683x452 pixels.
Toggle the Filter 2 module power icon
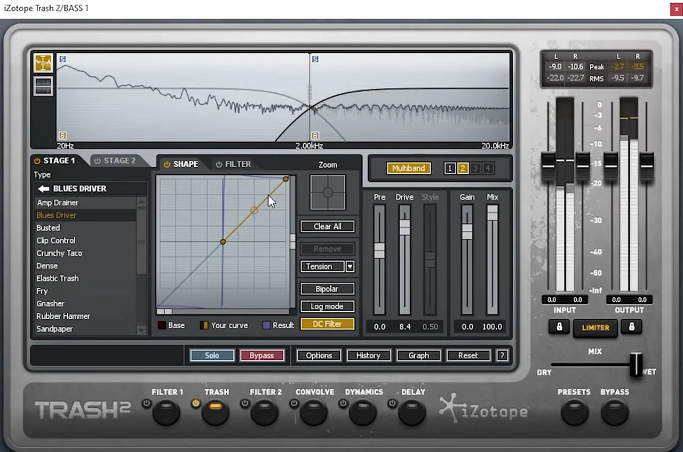(x=245, y=403)
